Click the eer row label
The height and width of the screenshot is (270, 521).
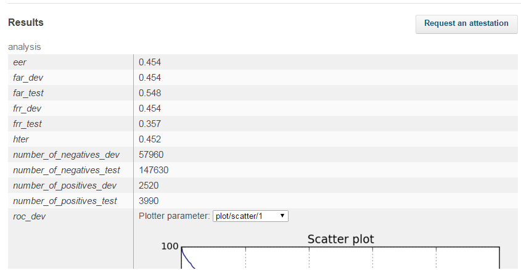point(20,62)
